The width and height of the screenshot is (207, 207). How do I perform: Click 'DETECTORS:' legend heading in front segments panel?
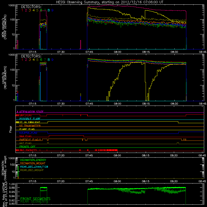[x=31, y=7]
